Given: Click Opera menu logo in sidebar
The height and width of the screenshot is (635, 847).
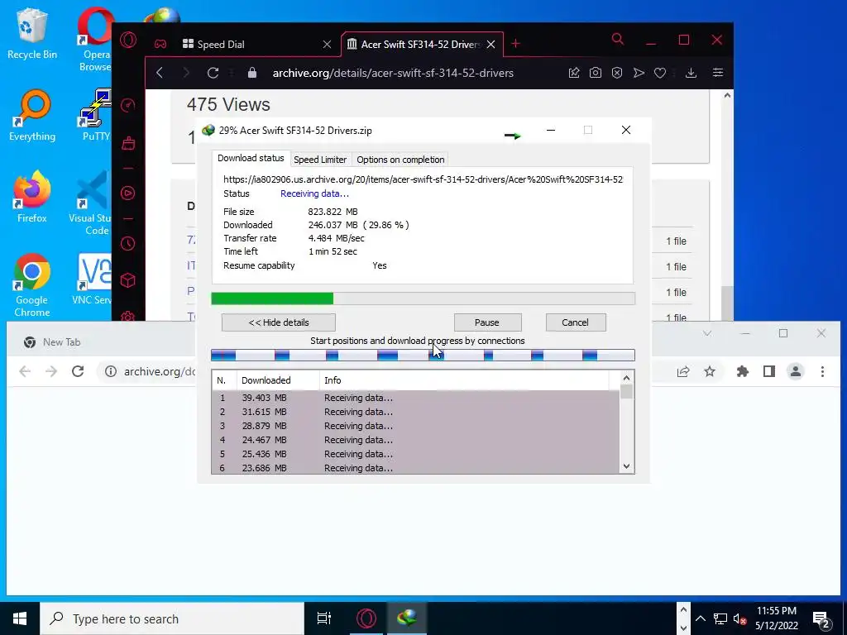Looking at the screenshot, I should coord(128,41).
